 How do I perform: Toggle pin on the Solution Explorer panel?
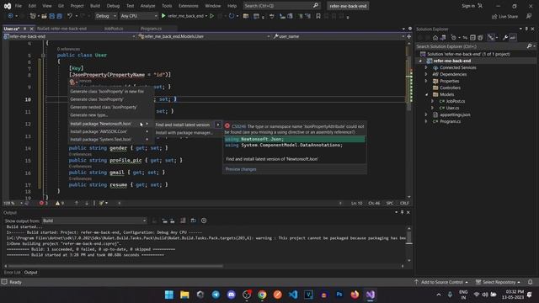click(x=526, y=29)
